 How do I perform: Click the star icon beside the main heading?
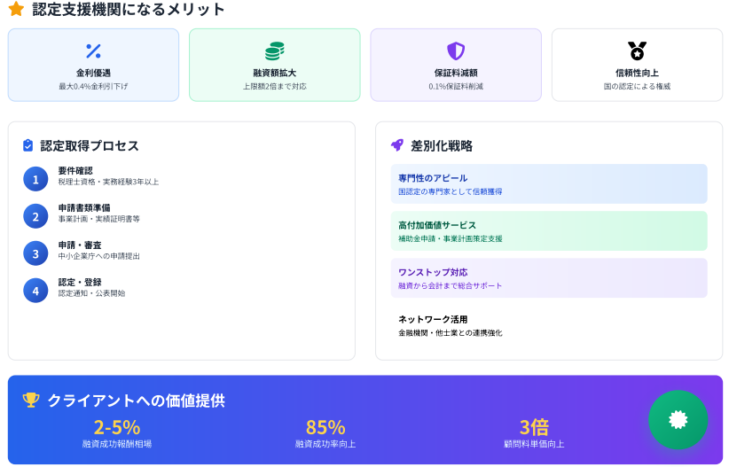click(x=16, y=9)
